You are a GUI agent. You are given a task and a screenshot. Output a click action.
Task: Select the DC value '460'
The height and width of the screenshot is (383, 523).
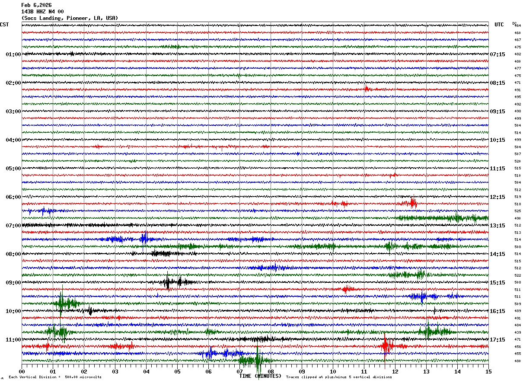click(517, 33)
